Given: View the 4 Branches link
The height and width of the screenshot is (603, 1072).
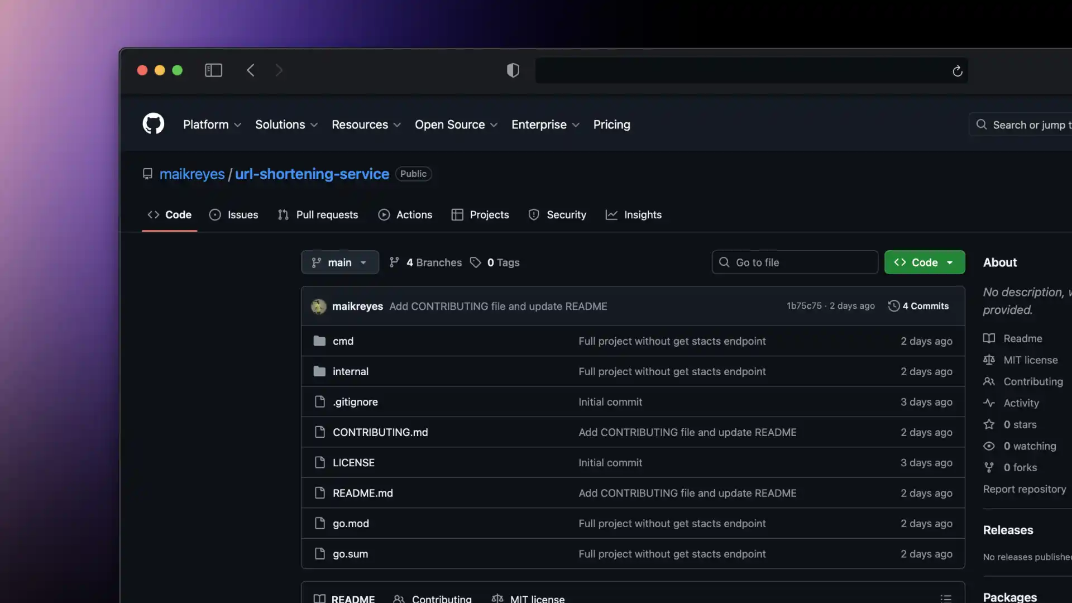Looking at the screenshot, I should [425, 262].
